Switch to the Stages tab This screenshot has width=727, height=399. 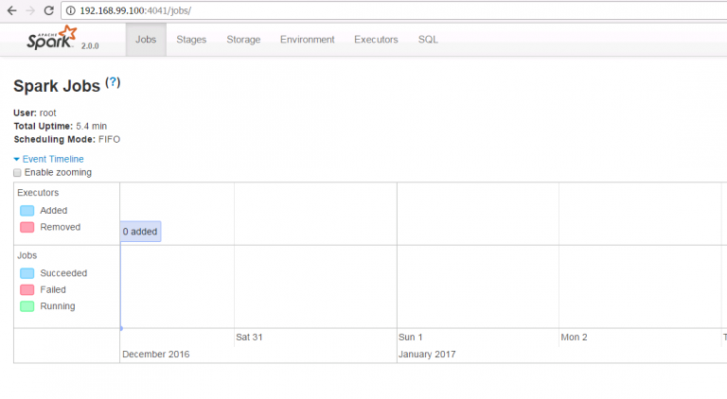coord(191,40)
